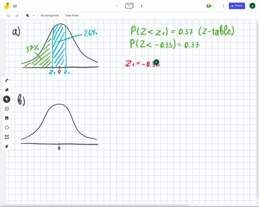This screenshot has height=207, width=259.
Task: Insert a sticky note
Action: (7, 109)
